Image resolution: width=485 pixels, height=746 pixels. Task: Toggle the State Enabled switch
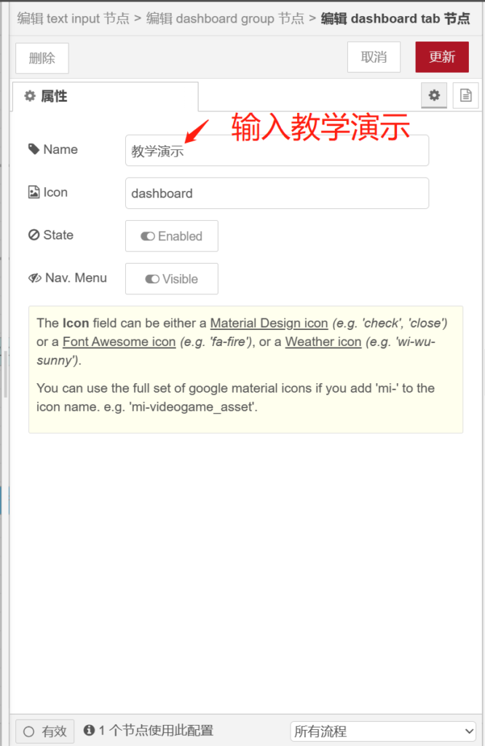(x=172, y=236)
